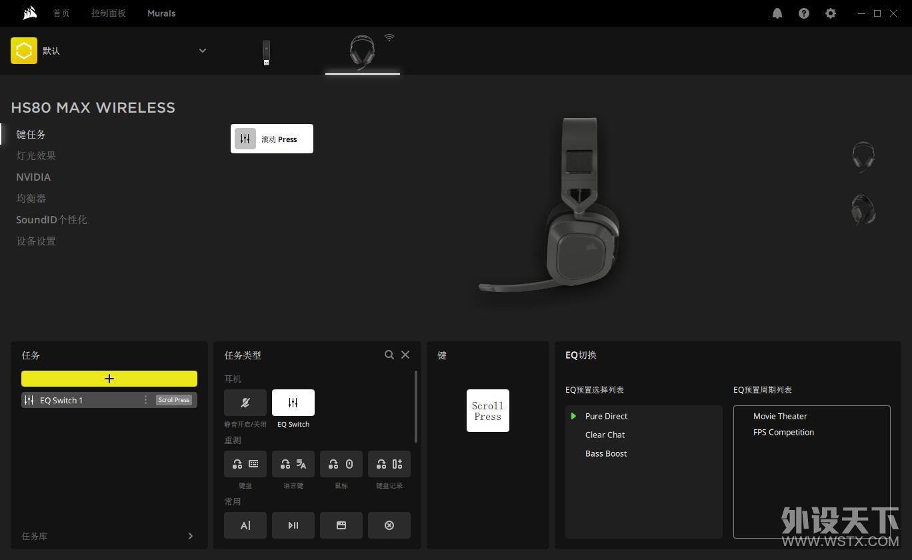Screen dimensions: 912x560
Task: Select 键盘记录 remap task type
Action: (x=389, y=464)
